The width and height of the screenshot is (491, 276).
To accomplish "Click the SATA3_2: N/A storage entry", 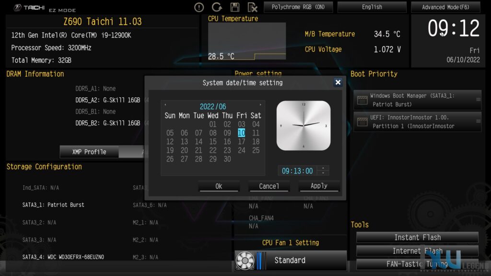I will click(x=39, y=222).
